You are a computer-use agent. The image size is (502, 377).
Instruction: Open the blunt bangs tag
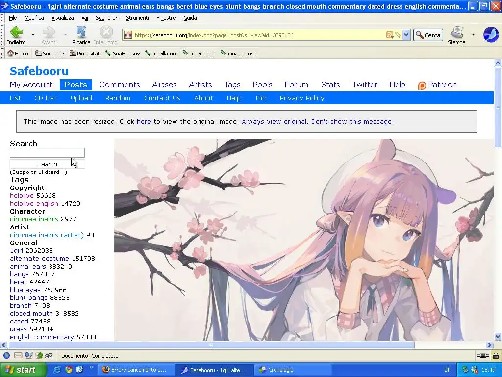(28, 298)
